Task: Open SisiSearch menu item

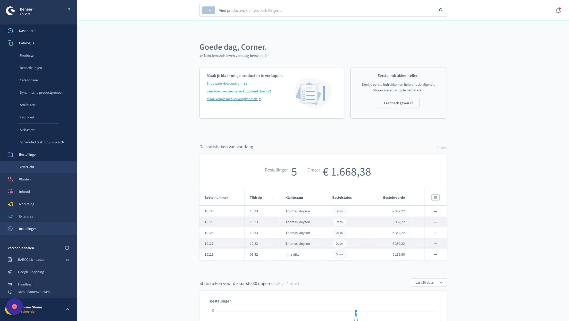Action: coord(28,130)
